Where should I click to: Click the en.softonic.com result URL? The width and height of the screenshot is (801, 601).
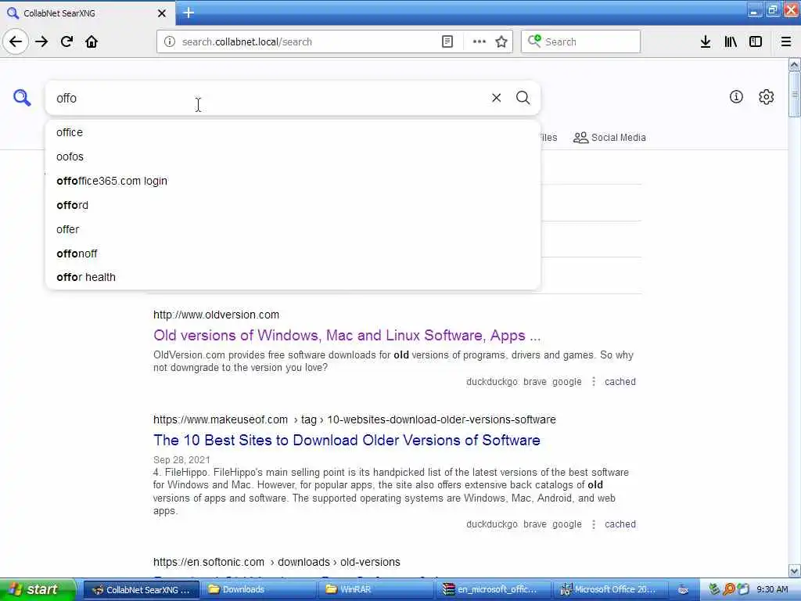click(x=276, y=562)
